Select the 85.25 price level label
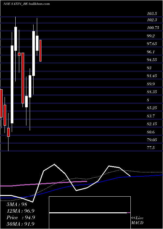This screenshot has width=163, height=229. (x=152, y=108)
